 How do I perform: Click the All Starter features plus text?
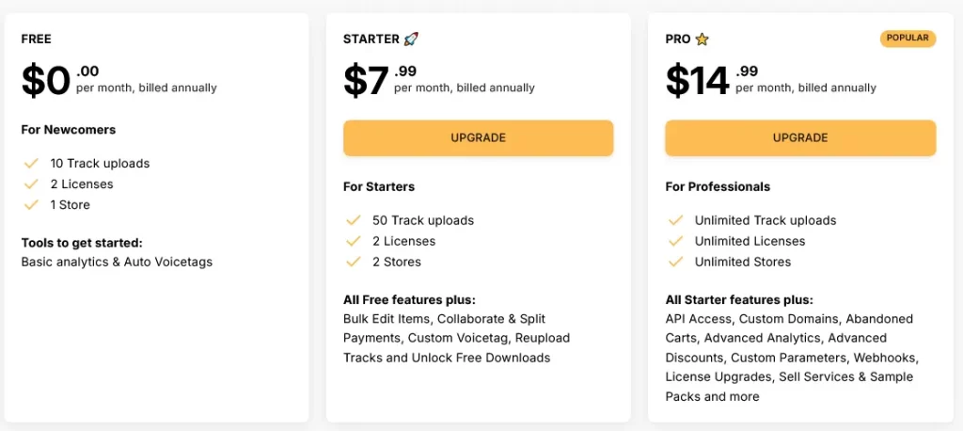[739, 300]
